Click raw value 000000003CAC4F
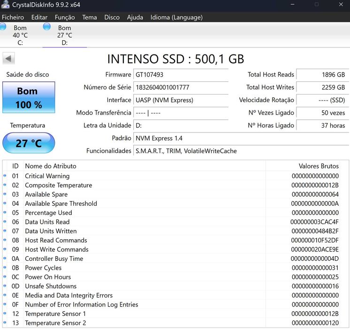Viewport: 350px width, 329px height. click(x=314, y=222)
